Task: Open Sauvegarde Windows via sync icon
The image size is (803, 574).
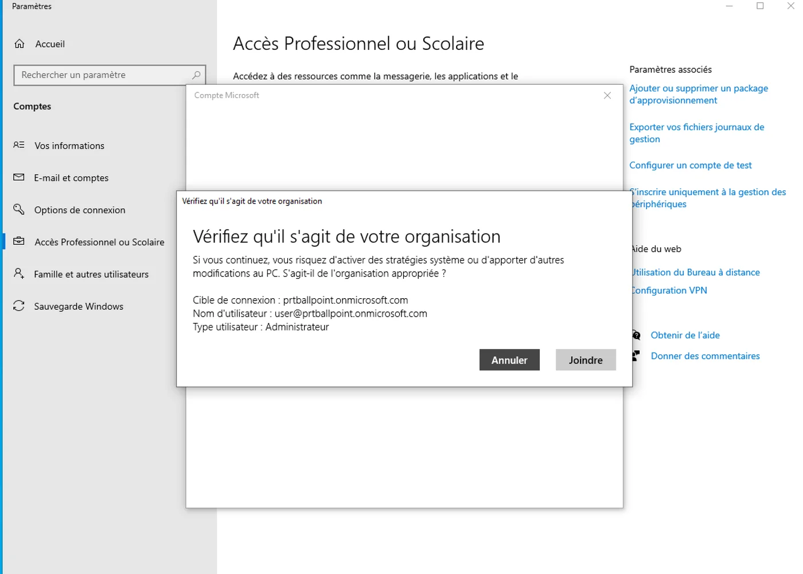Action: pyautogui.click(x=19, y=306)
